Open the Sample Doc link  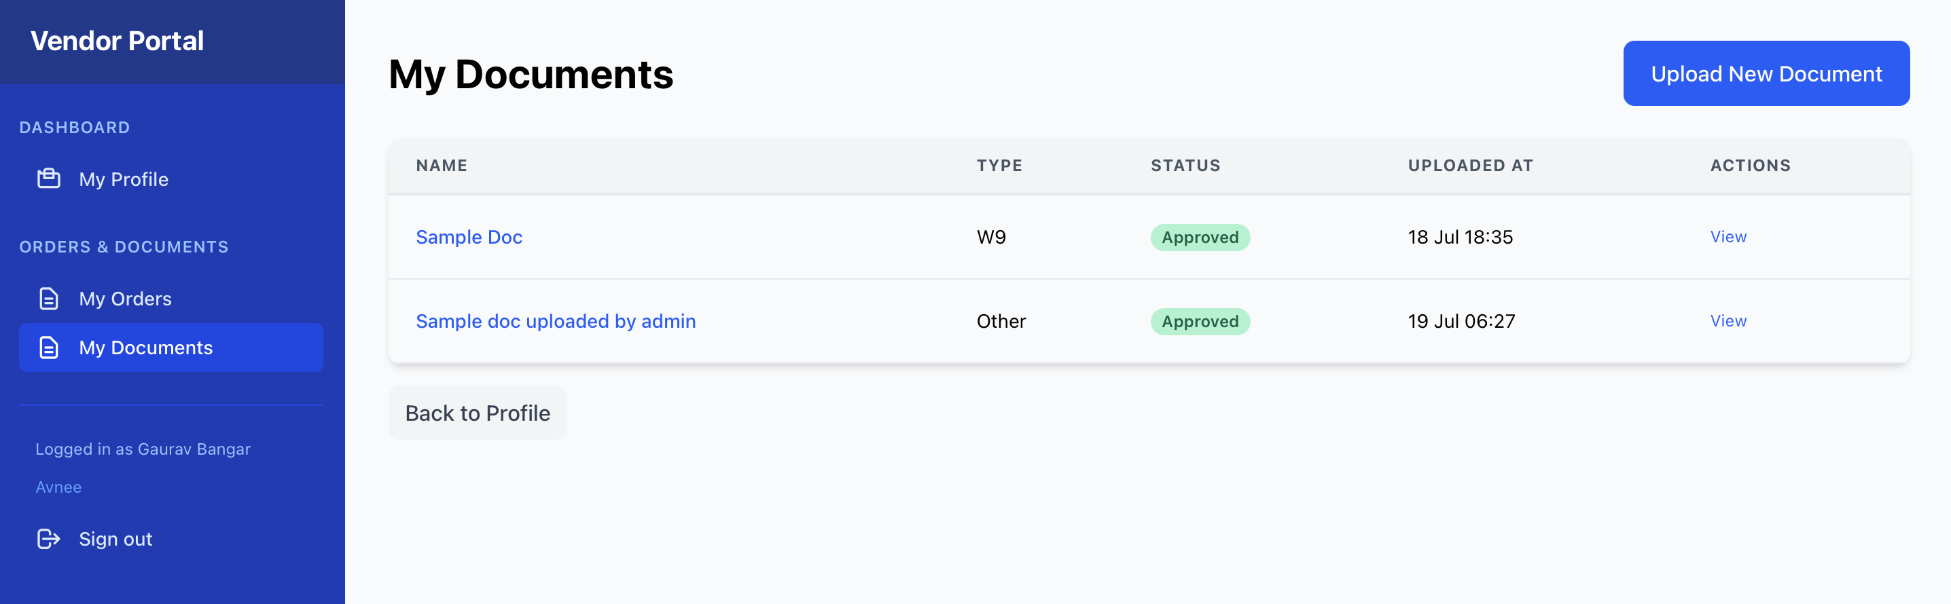[x=469, y=237]
